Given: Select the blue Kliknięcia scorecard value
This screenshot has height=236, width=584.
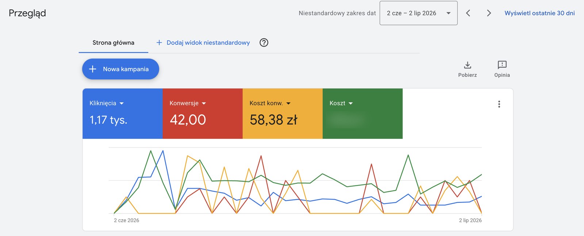Looking at the screenshot, I should [x=108, y=120].
